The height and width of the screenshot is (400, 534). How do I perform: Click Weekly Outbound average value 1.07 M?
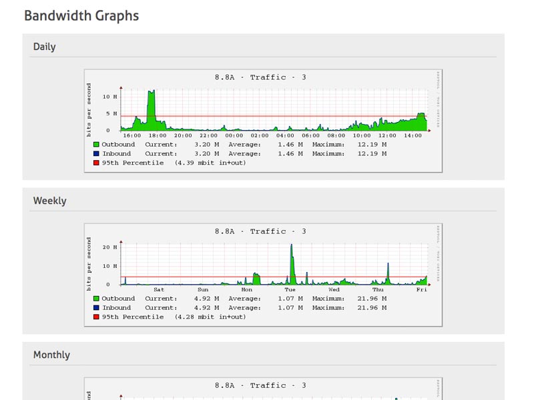290,299
